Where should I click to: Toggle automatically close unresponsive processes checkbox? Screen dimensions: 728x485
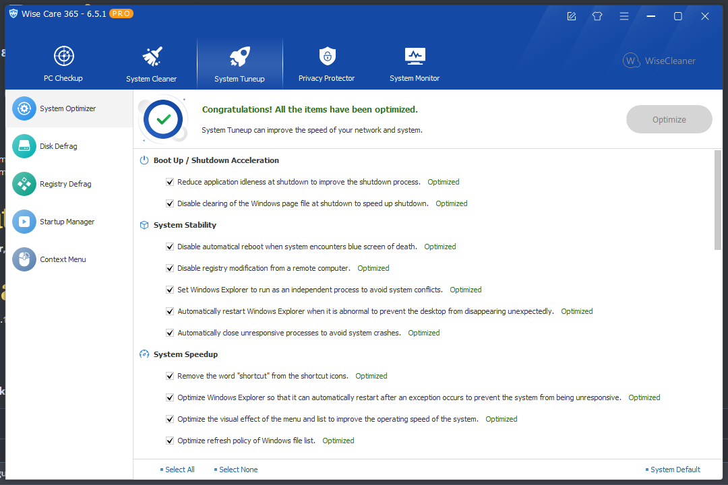click(170, 333)
